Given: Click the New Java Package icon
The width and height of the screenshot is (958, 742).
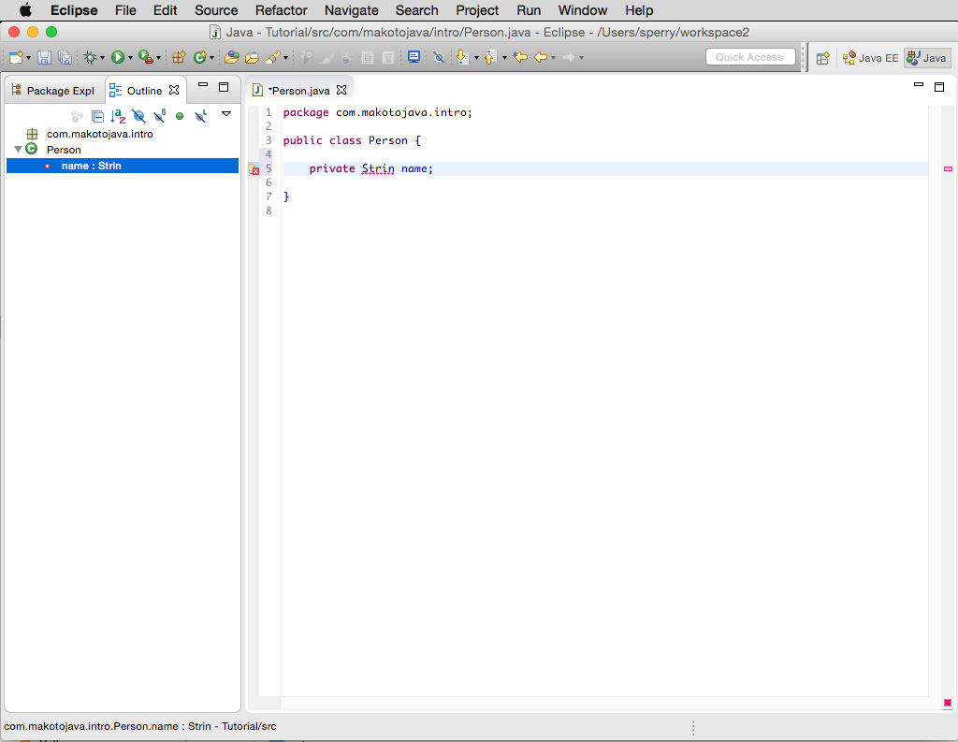Looking at the screenshot, I should [179, 57].
